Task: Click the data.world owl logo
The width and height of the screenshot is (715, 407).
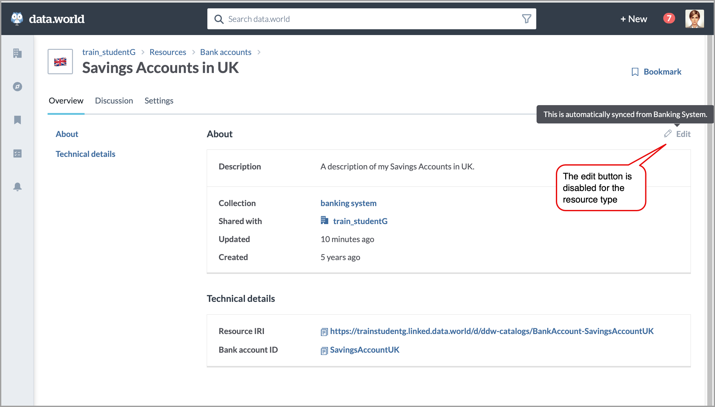Action: [x=17, y=19]
